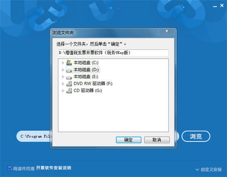Click the DVD RW drive F: icon
Screen dimensions: 227x177
[x=69, y=84]
